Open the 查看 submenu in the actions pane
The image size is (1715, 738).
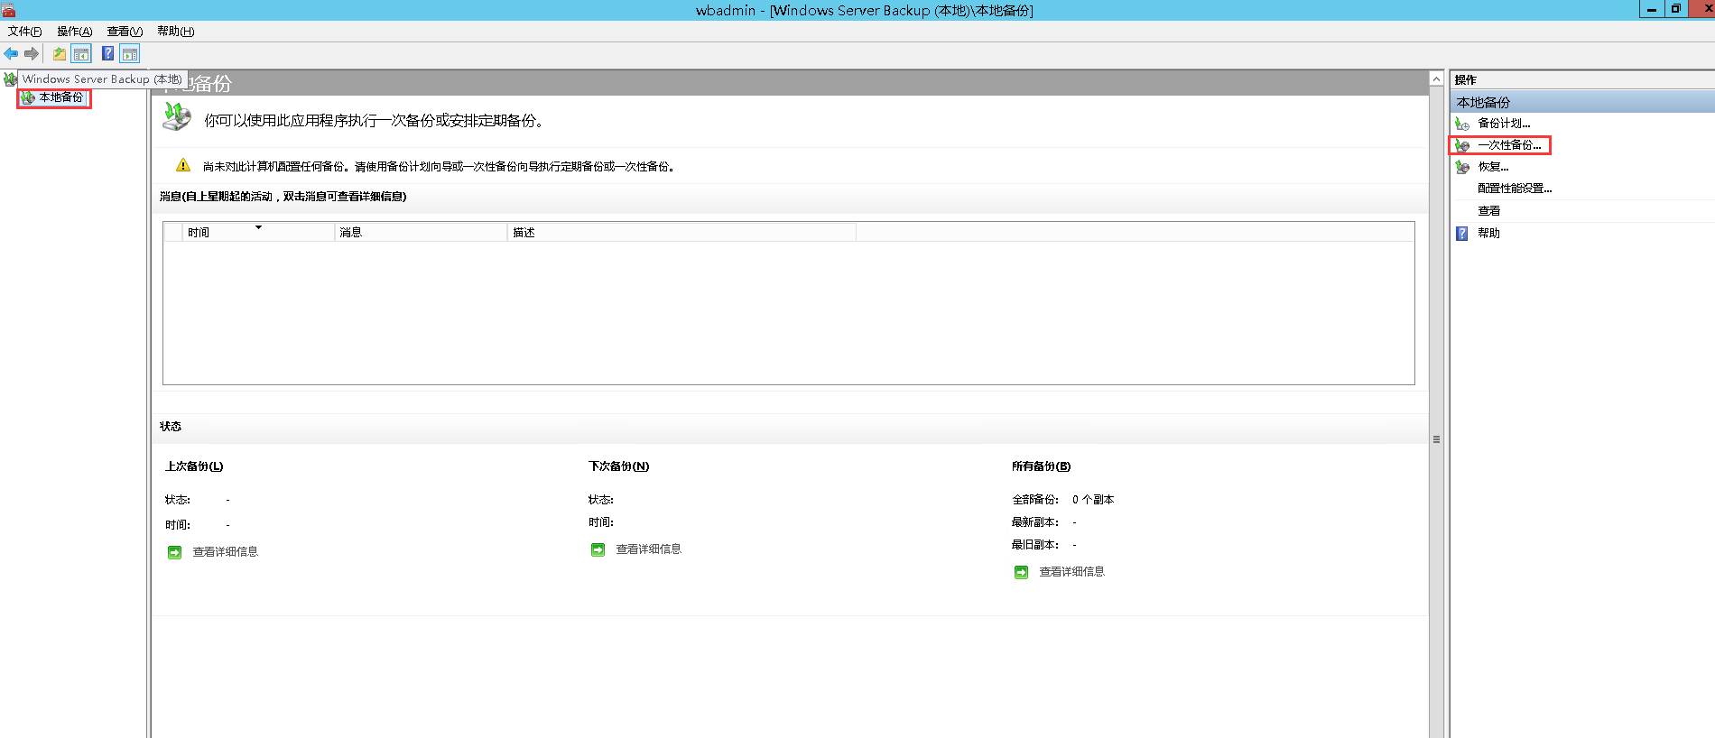(x=1489, y=211)
